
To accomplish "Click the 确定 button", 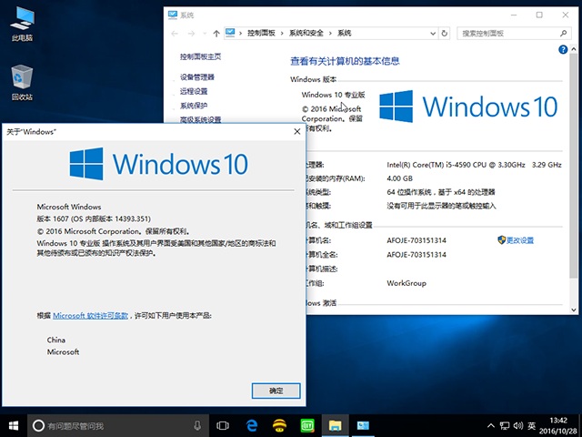I will [276, 391].
